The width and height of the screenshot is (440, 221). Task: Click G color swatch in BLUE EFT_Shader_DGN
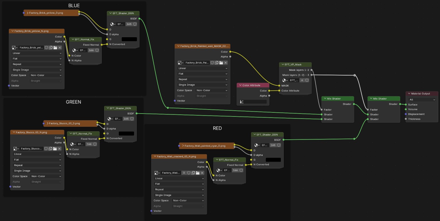point(129,39)
